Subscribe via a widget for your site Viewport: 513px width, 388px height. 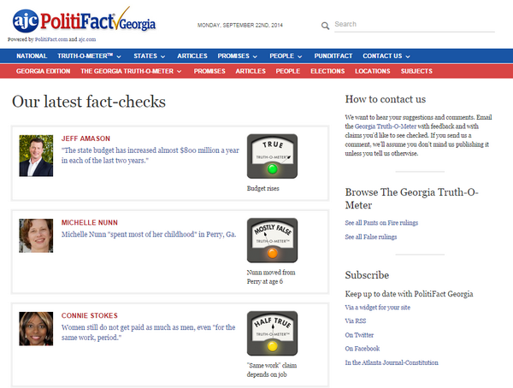(x=378, y=307)
